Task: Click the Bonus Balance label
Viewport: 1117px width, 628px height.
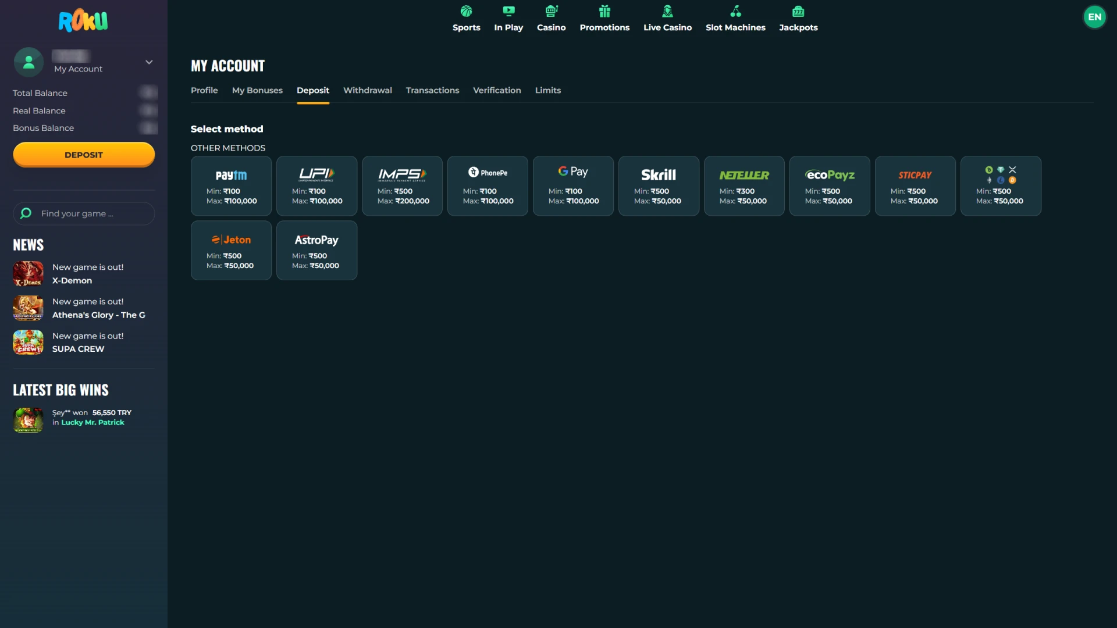Action: point(43,128)
